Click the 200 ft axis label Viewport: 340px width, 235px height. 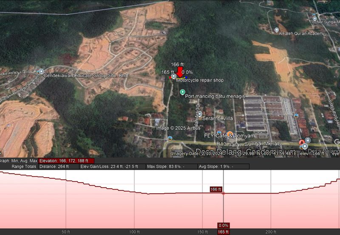tap(271, 232)
